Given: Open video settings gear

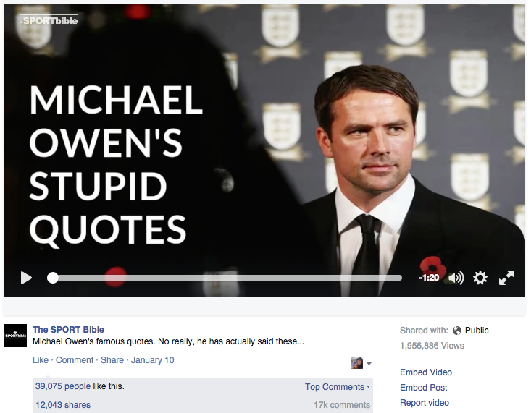Looking at the screenshot, I should pos(480,278).
